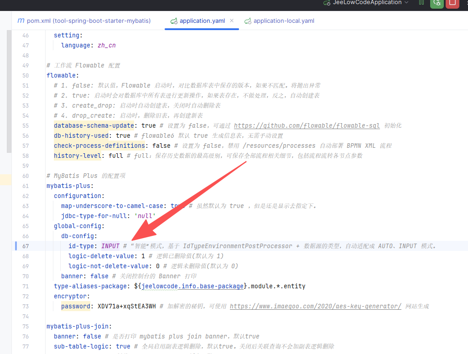Click the Spring icon on application-local.yaml tab
The height and width of the screenshot is (354, 468).
point(248,21)
